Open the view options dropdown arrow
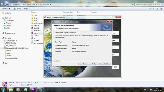 (x=153, y=9)
